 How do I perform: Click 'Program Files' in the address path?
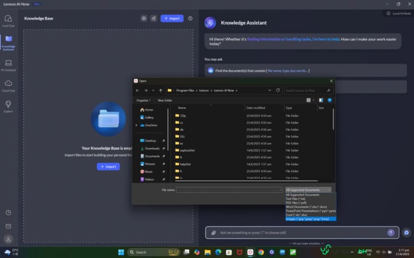185,90
